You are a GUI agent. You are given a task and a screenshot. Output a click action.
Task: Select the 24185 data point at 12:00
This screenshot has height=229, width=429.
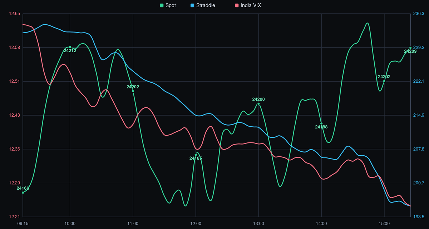(196, 155)
